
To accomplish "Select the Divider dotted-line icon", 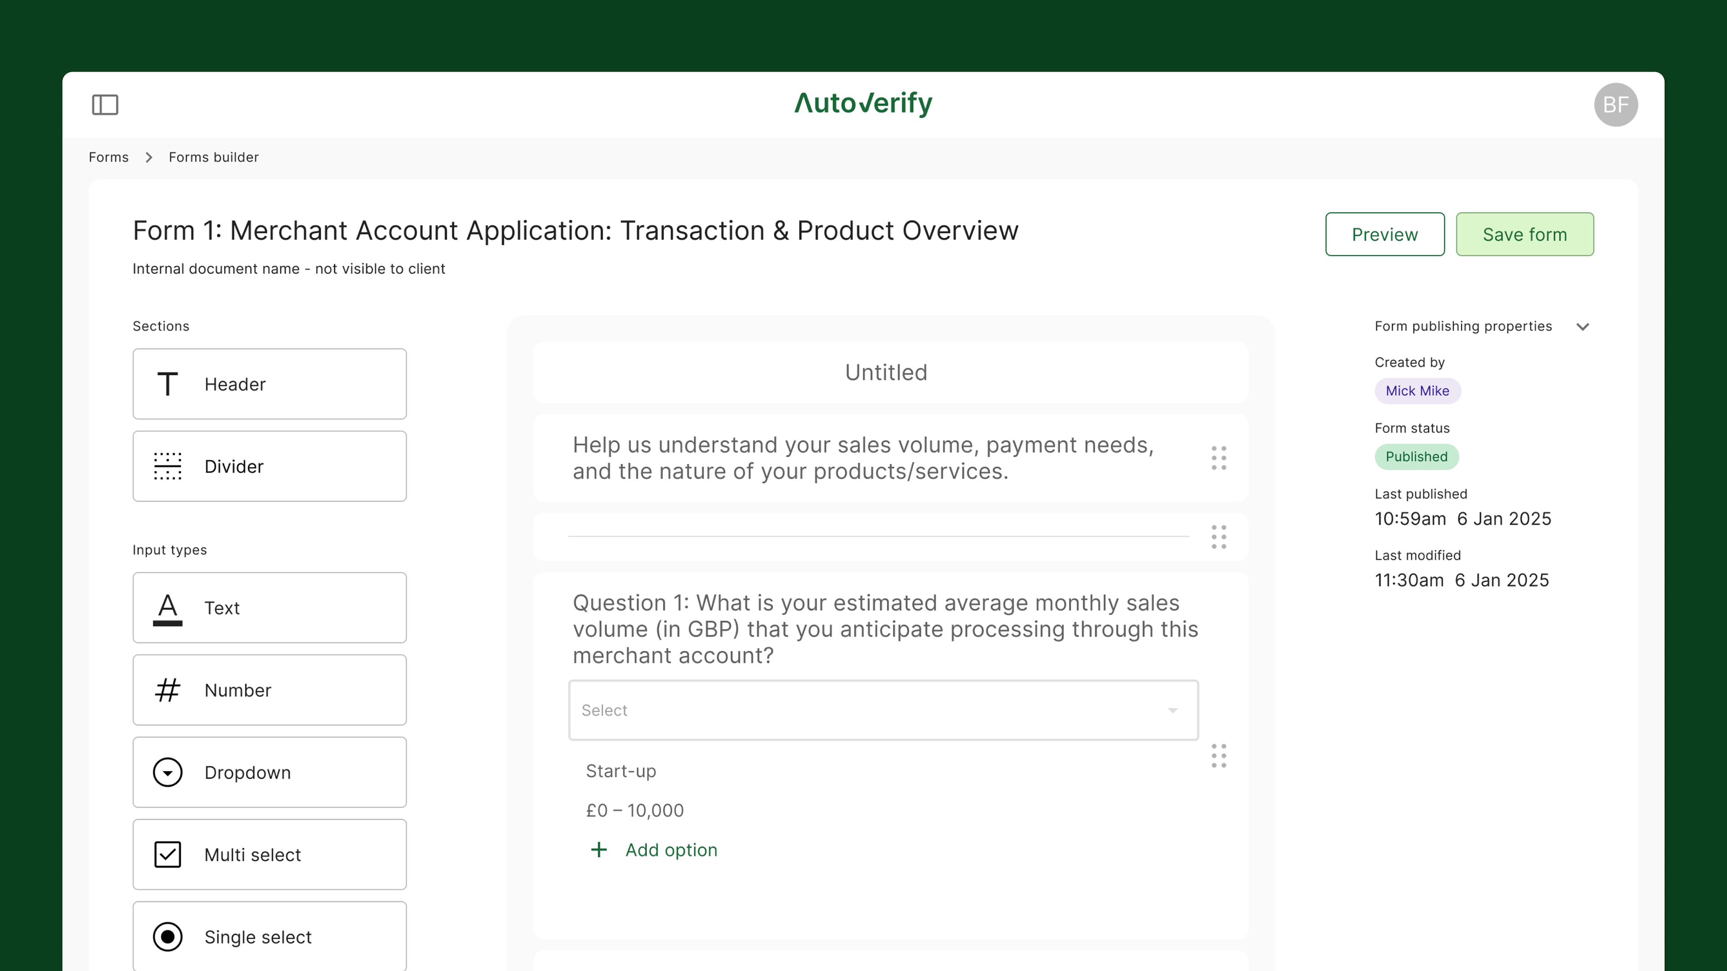I will point(167,467).
